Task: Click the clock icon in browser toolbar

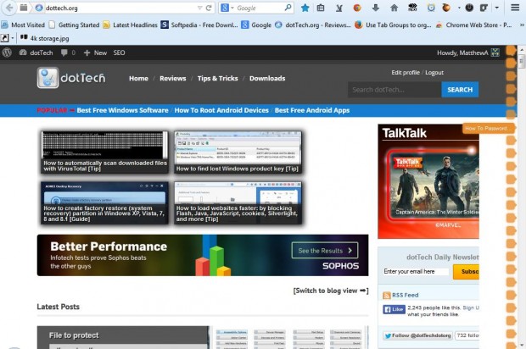Action: point(431,8)
